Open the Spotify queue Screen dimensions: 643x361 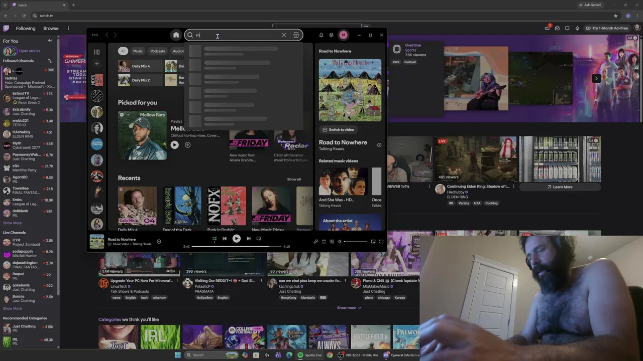pos(324,242)
